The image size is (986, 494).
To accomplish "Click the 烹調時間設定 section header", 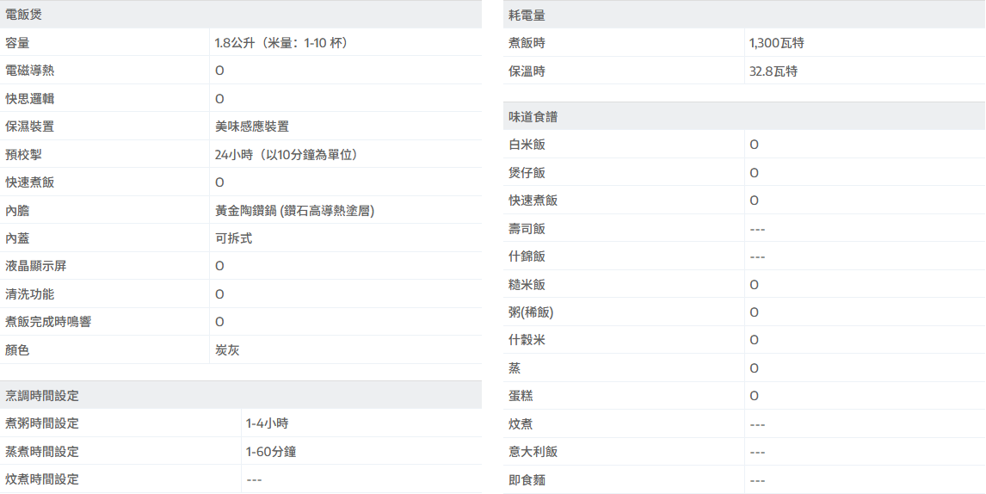I will 42,395.
